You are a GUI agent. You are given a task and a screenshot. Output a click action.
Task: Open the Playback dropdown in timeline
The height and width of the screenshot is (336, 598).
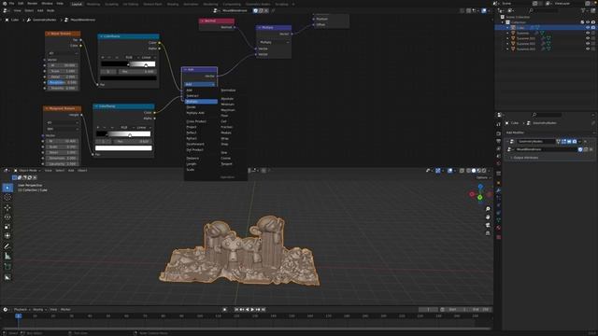pos(21,310)
